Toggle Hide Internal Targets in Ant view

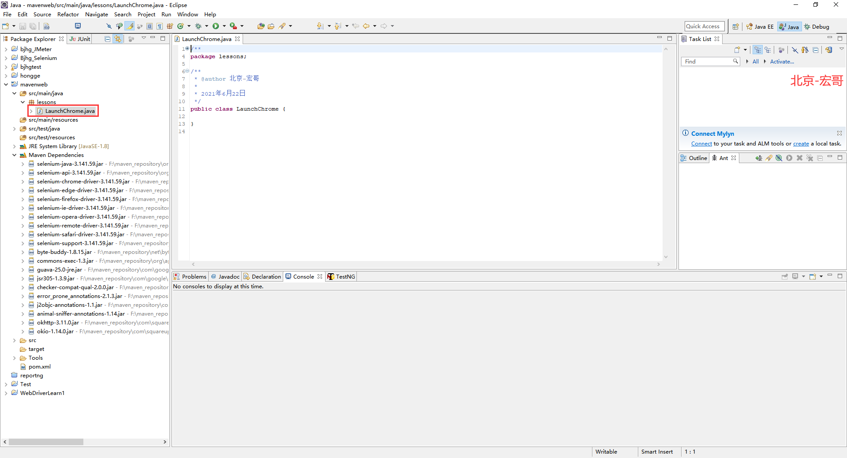click(779, 158)
